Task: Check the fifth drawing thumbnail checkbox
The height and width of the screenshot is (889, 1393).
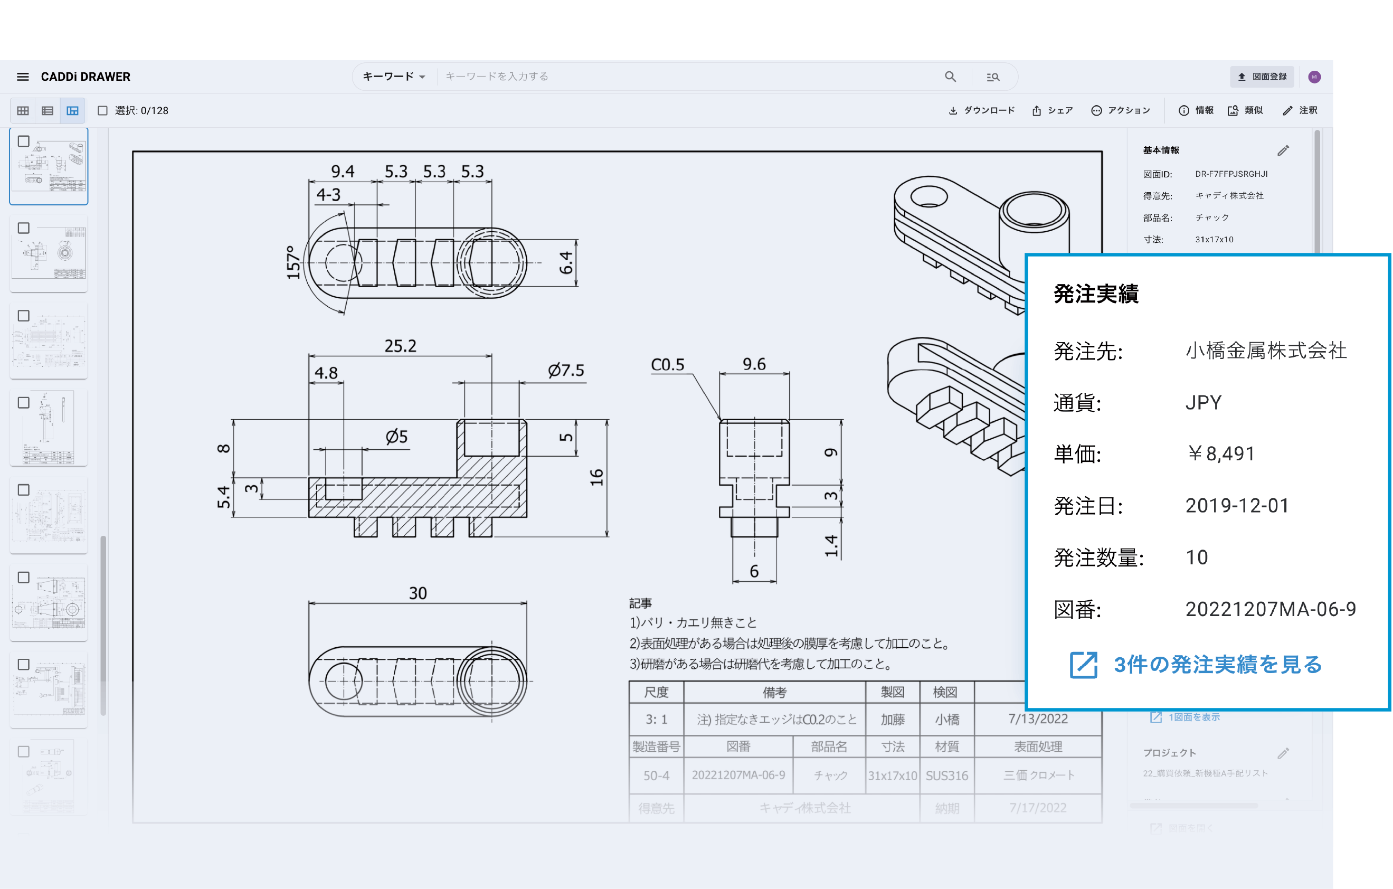Action: [x=23, y=490]
